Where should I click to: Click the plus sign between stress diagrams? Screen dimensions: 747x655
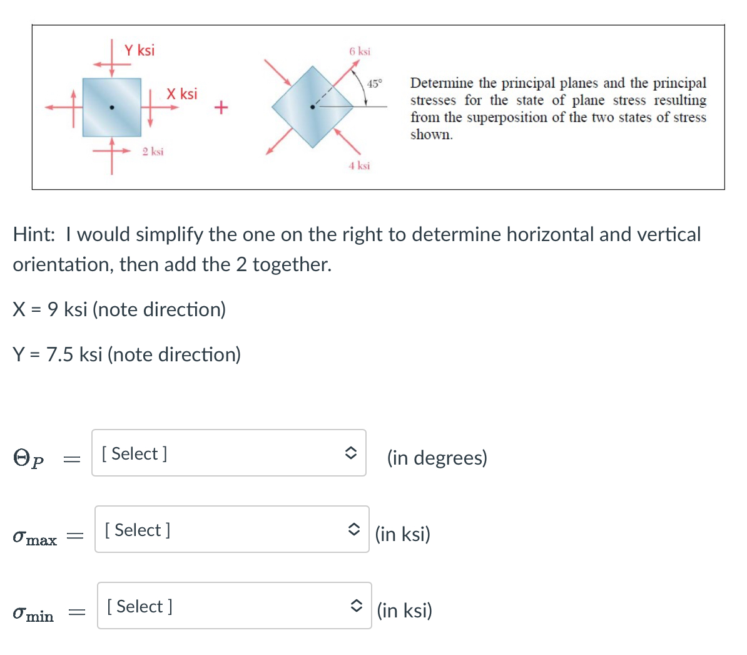click(221, 108)
